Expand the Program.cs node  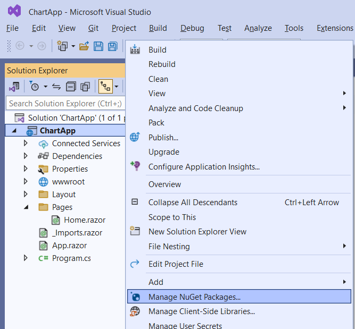point(26,258)
